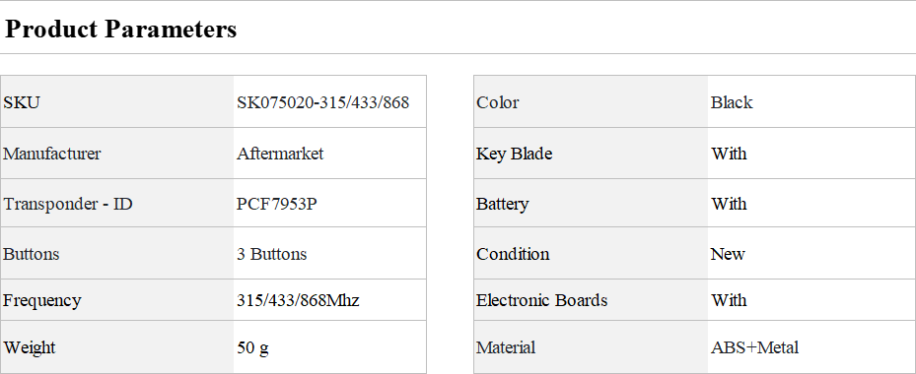Click the Product Parameters heading

[120, 29]
